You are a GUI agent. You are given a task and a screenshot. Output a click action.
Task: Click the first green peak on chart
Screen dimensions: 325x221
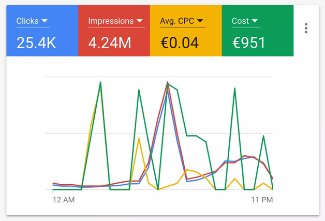click(x=100, y=83)
